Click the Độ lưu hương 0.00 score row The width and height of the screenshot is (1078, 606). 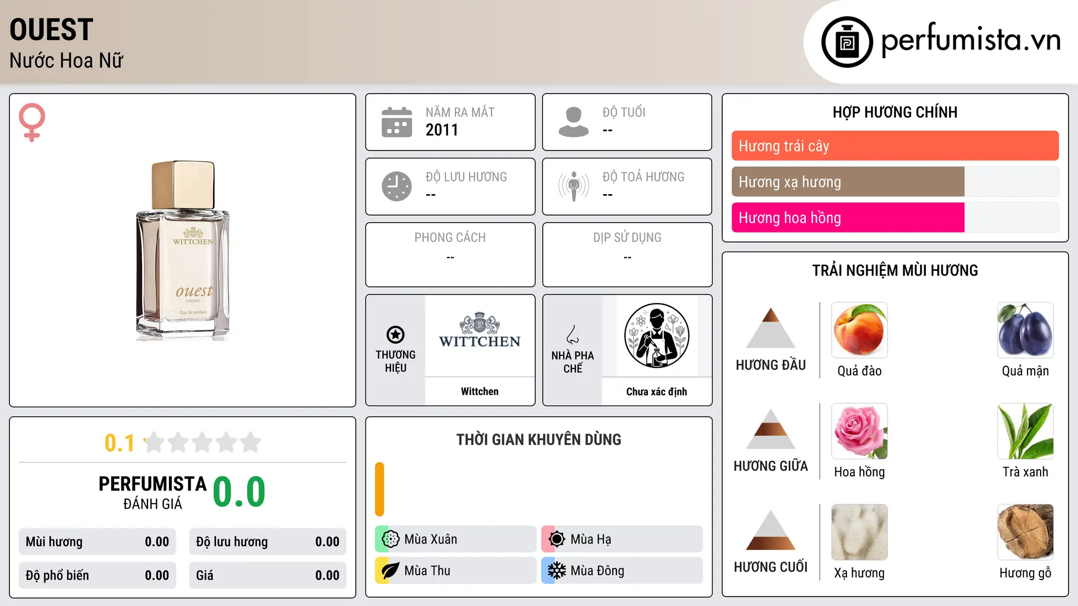[268, 542]
